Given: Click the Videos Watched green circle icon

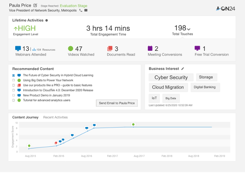Looking at the screenshot, I should tap(71, 49).
